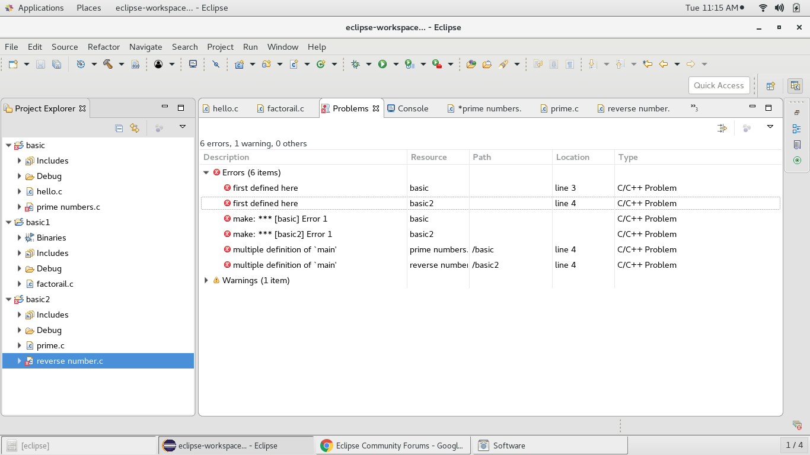This screenshot has height=455, width=810.
Task: Click the Search flashlight icon
Action: pyautogui.click(x=503, y=64)
